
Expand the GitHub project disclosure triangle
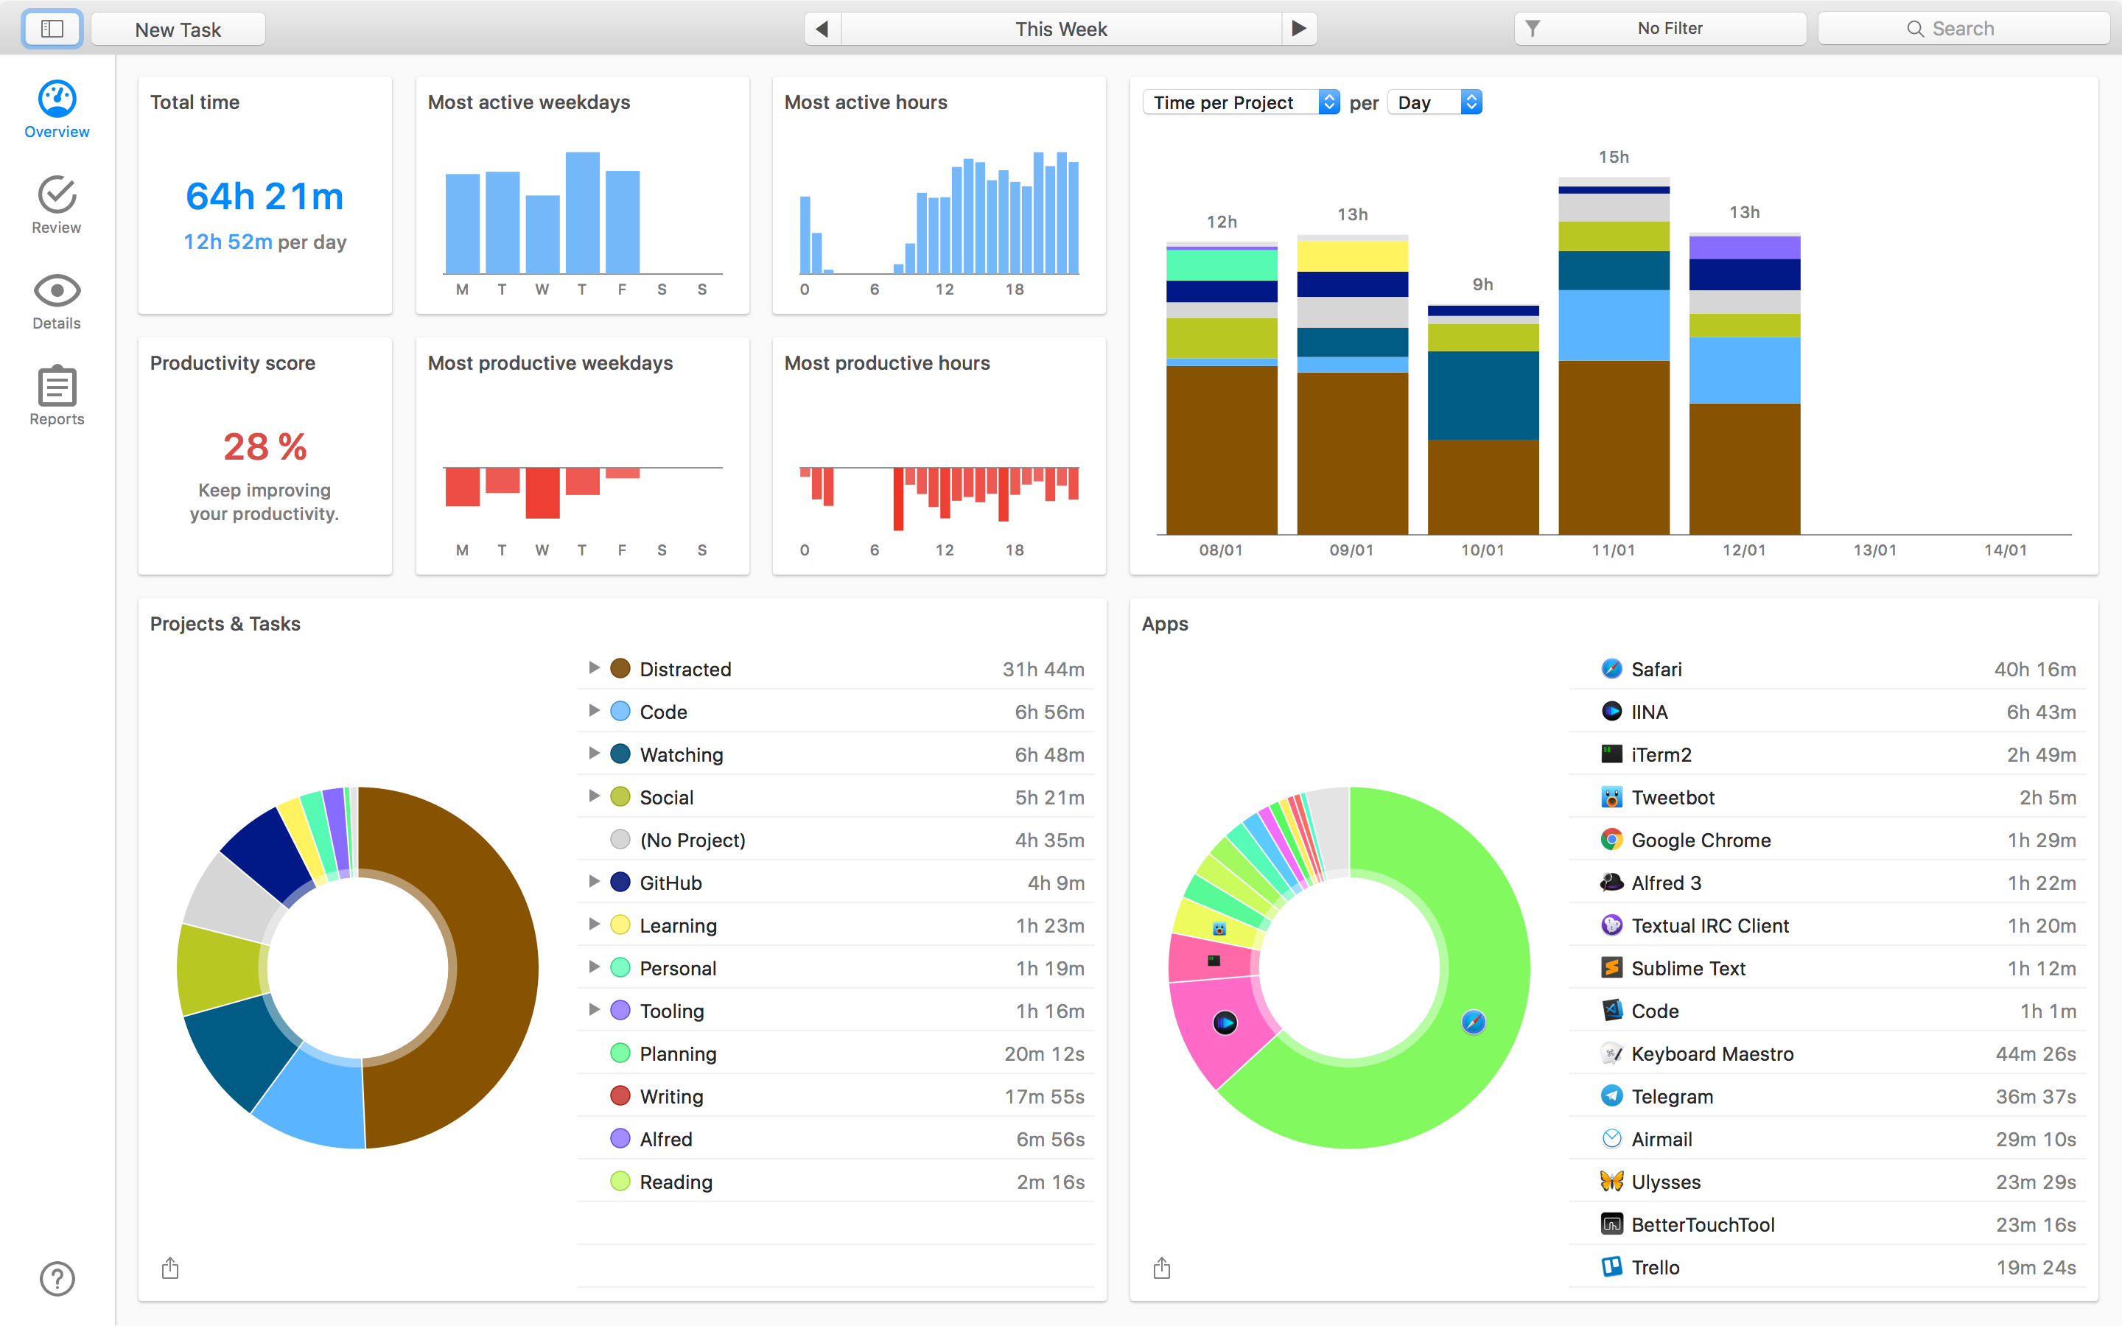click(x=594, y=881)
